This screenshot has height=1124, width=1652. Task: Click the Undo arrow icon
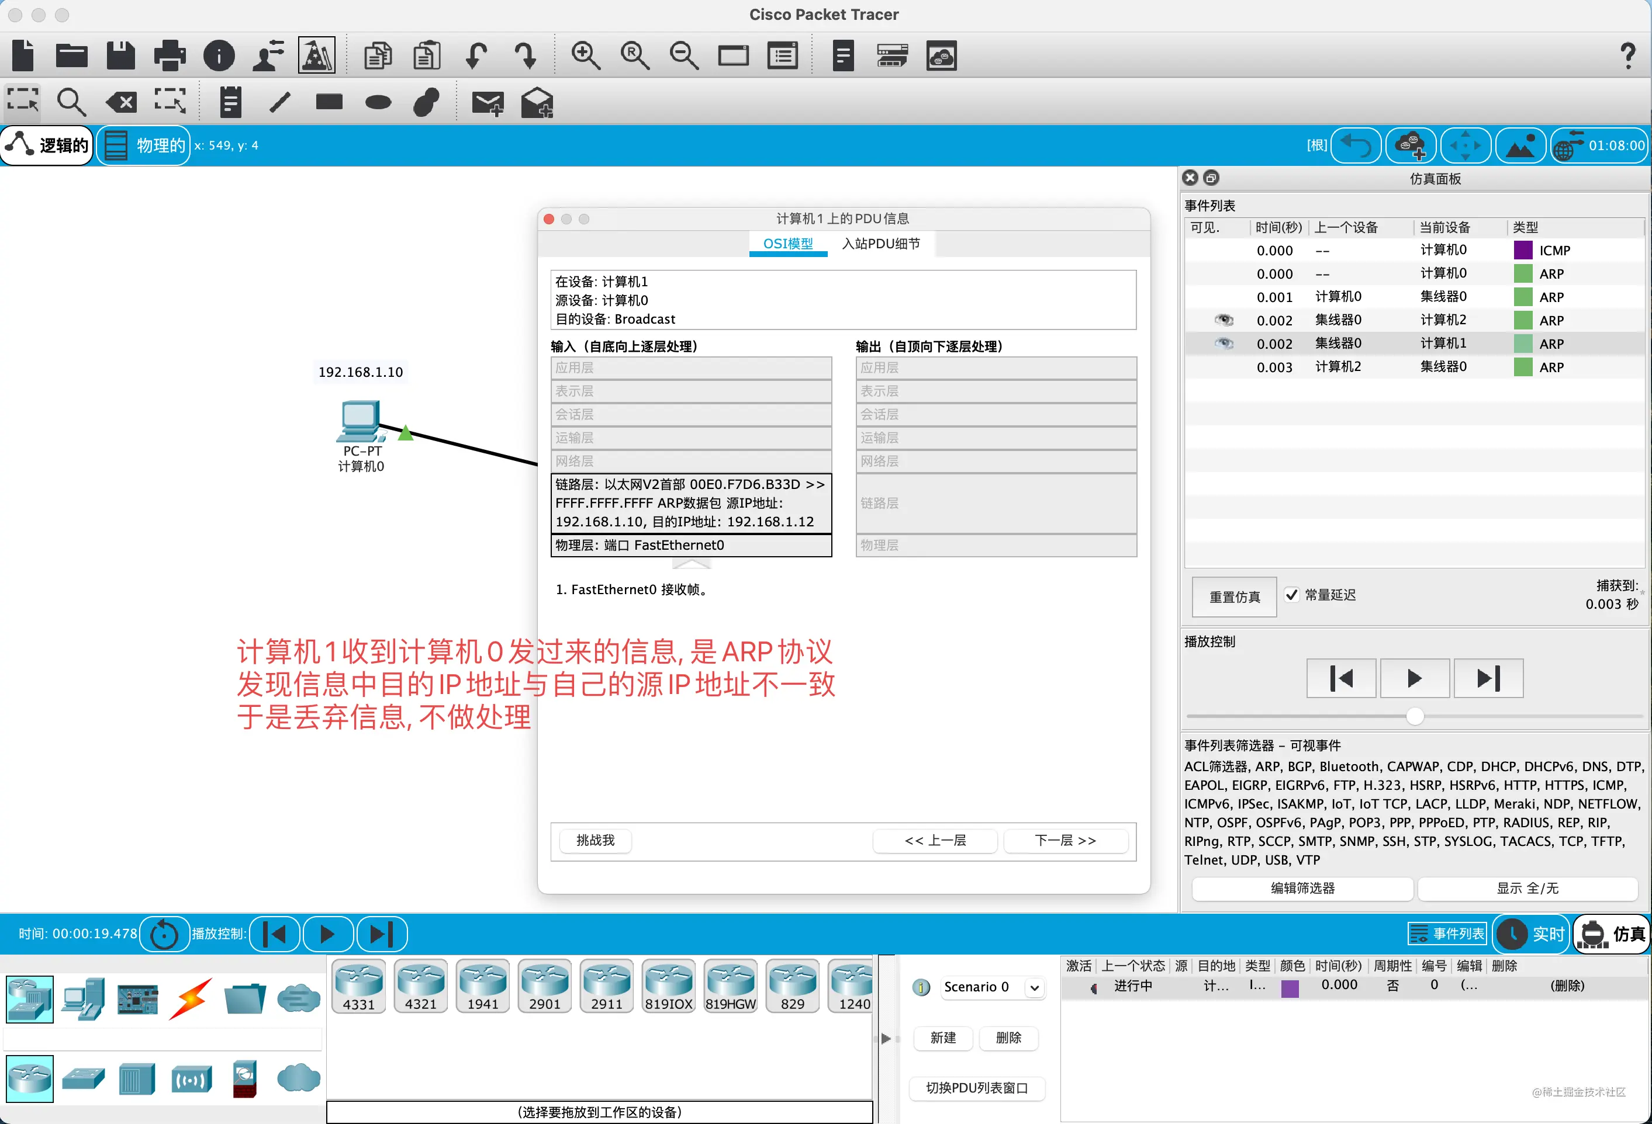pos(476,55)
